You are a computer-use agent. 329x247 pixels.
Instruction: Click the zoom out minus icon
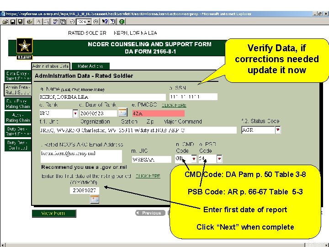(x=72, y=21)
